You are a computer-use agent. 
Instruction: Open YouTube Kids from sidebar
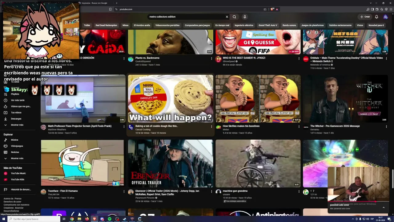click(x=18, y=179)
